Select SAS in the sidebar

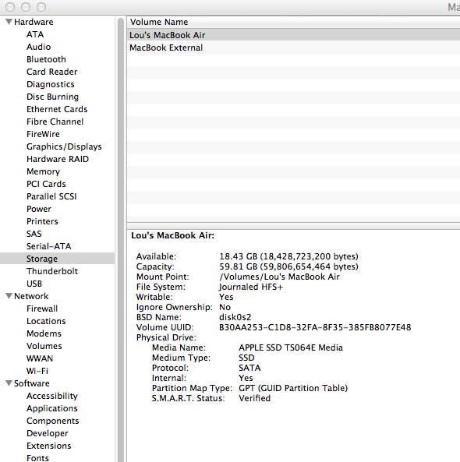34,234
